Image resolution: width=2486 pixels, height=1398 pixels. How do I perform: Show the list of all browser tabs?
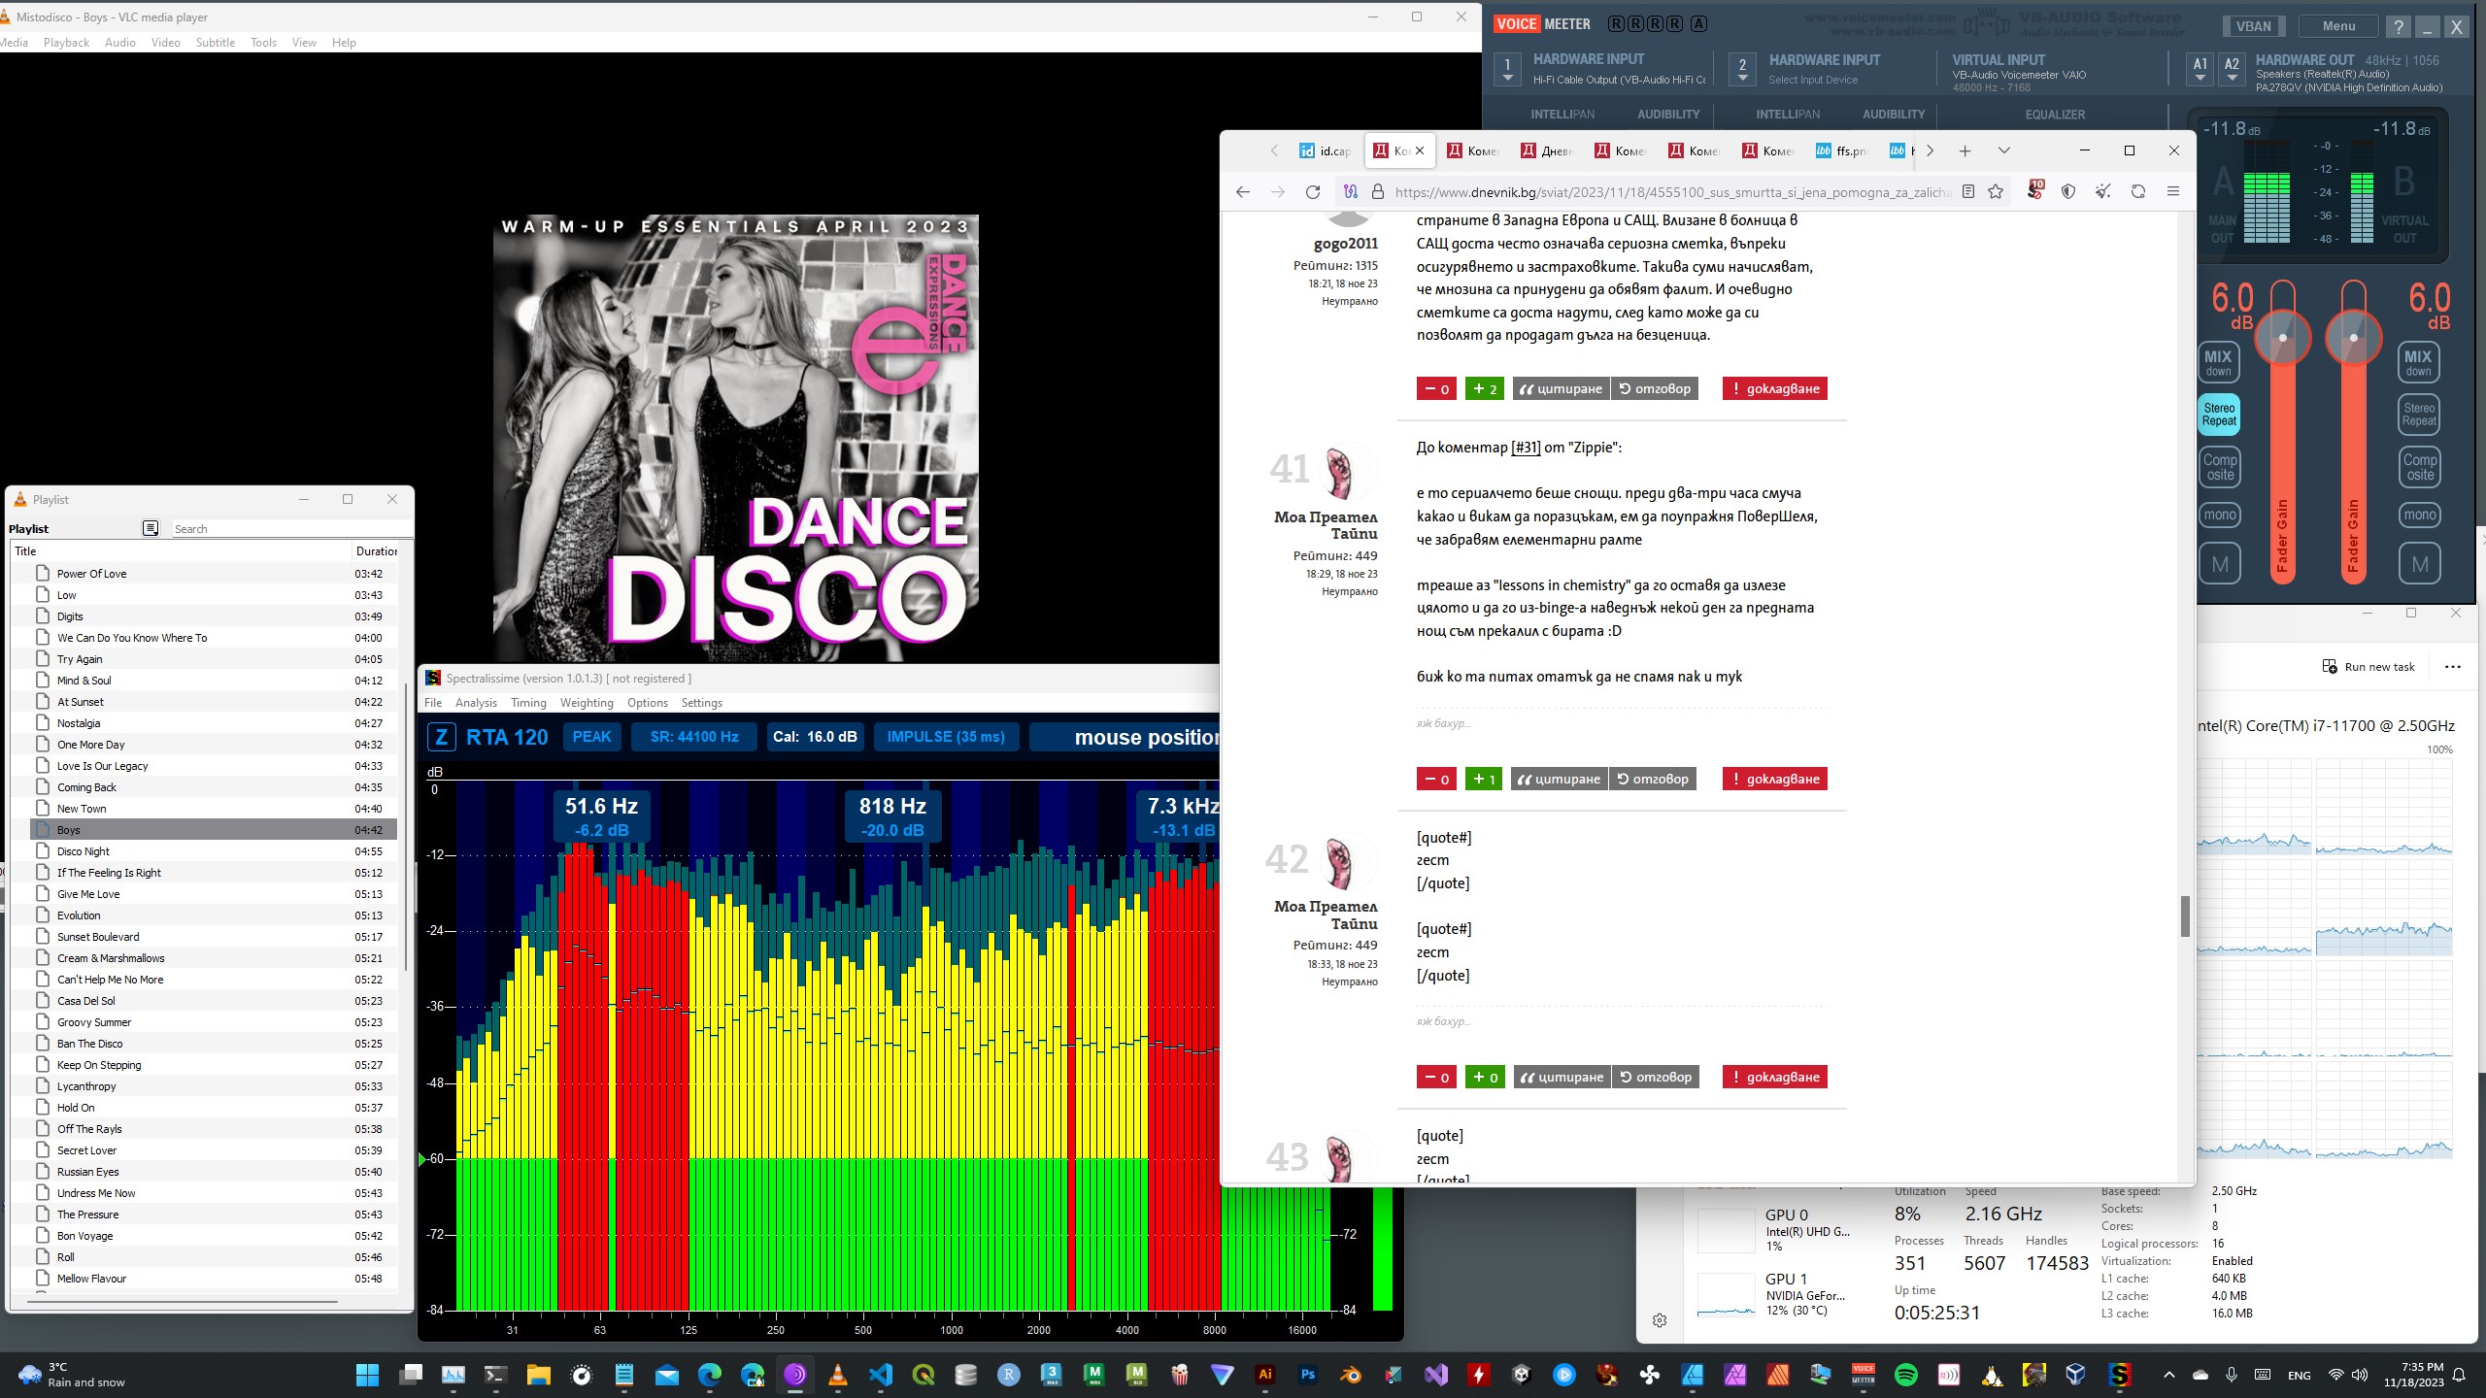point(2003,150)
